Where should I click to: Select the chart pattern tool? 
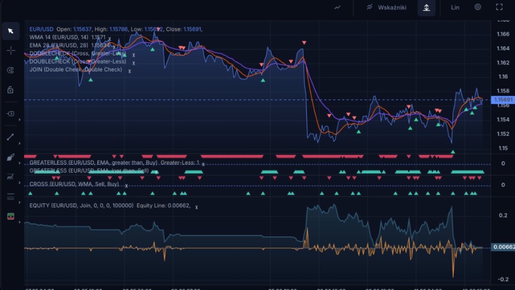(11, 177)
